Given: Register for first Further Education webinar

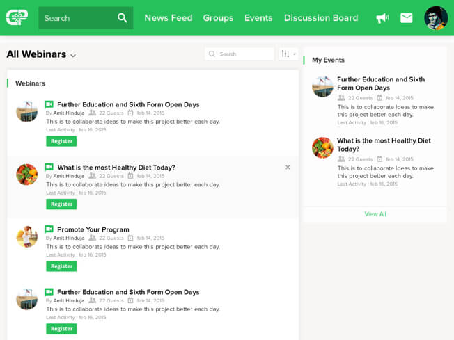Looking at the screenshot, I should click(x=61, y=141).
